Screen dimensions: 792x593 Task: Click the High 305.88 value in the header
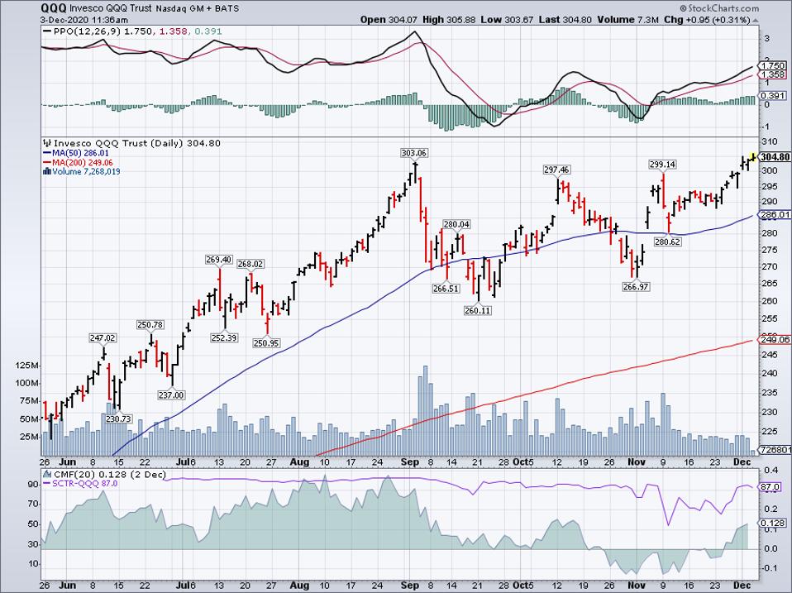pyautogui.click(x=449, y=20)
